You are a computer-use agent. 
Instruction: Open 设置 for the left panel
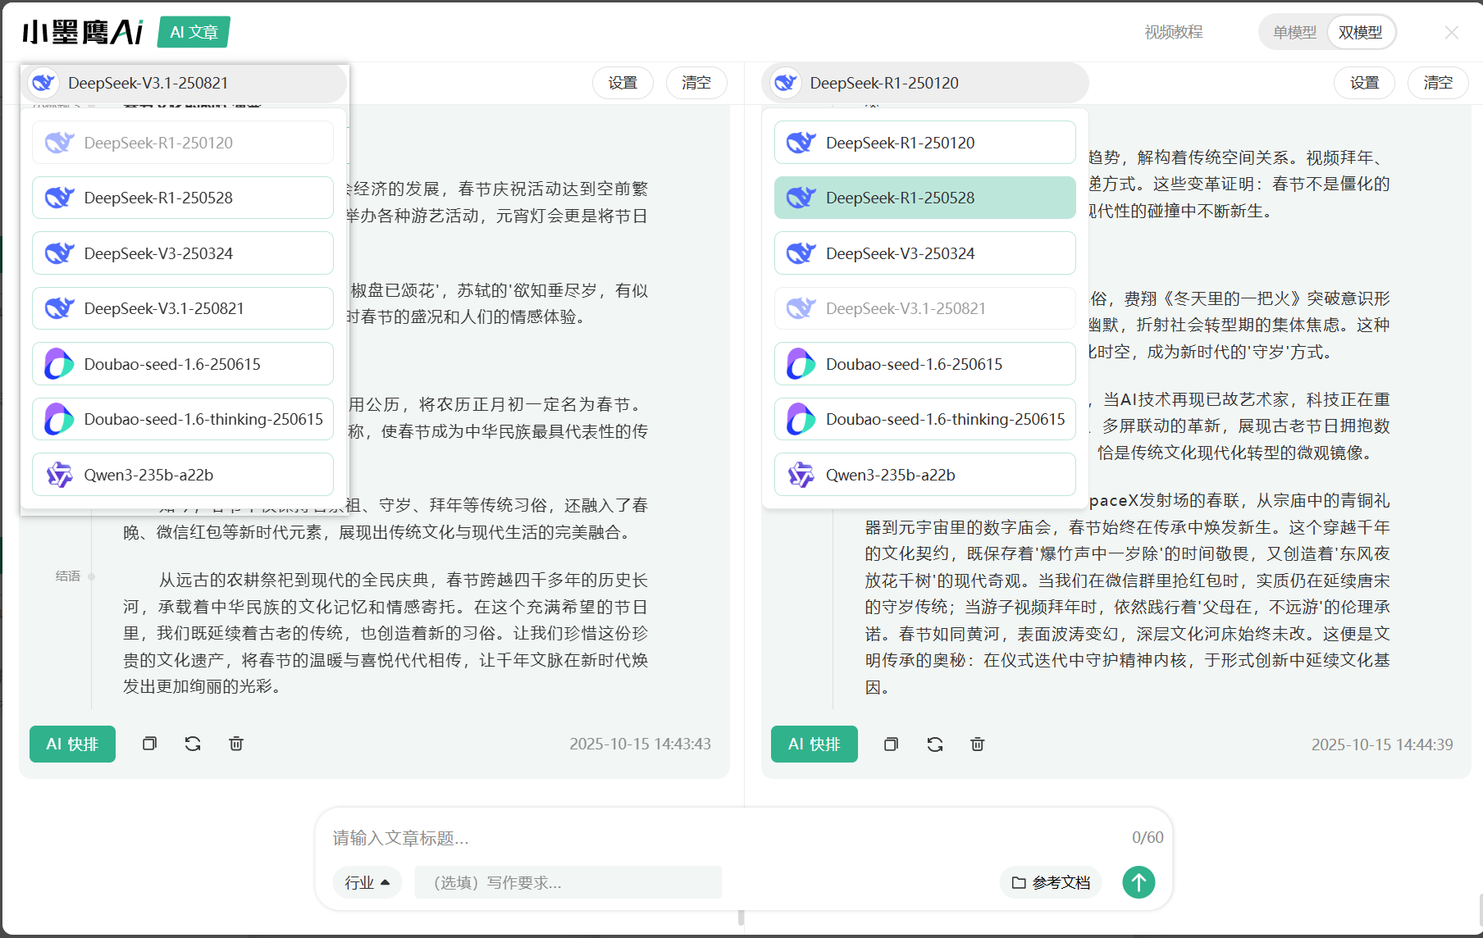pos(623,83)
